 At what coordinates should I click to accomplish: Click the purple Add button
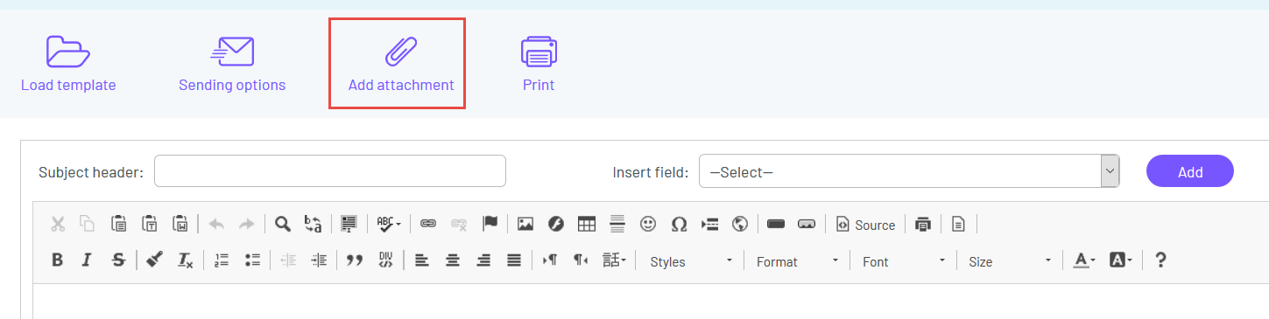click(x=1190, y=171)
